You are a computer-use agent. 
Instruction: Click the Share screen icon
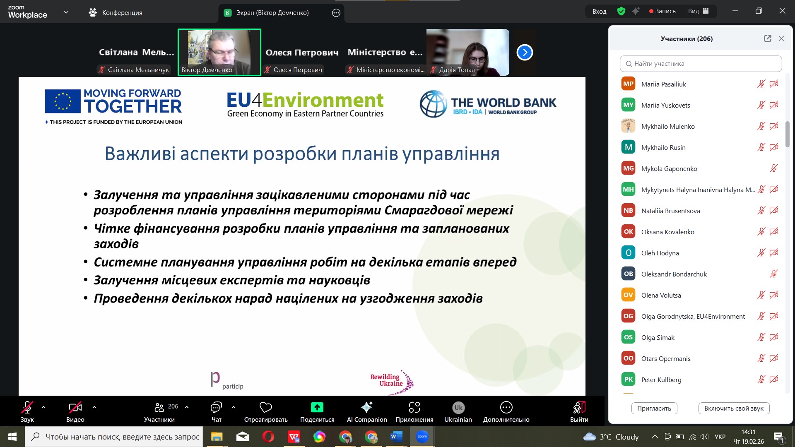[x=317, y=408]
